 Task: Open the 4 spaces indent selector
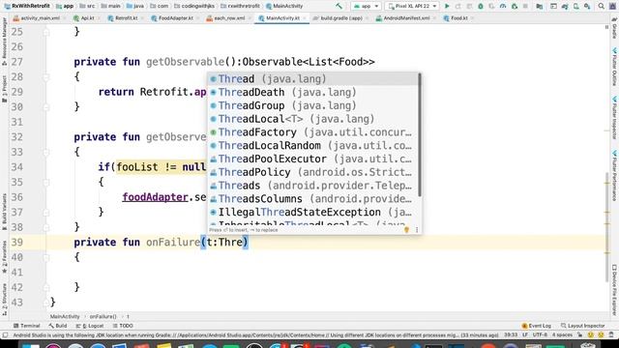point(562,335)
